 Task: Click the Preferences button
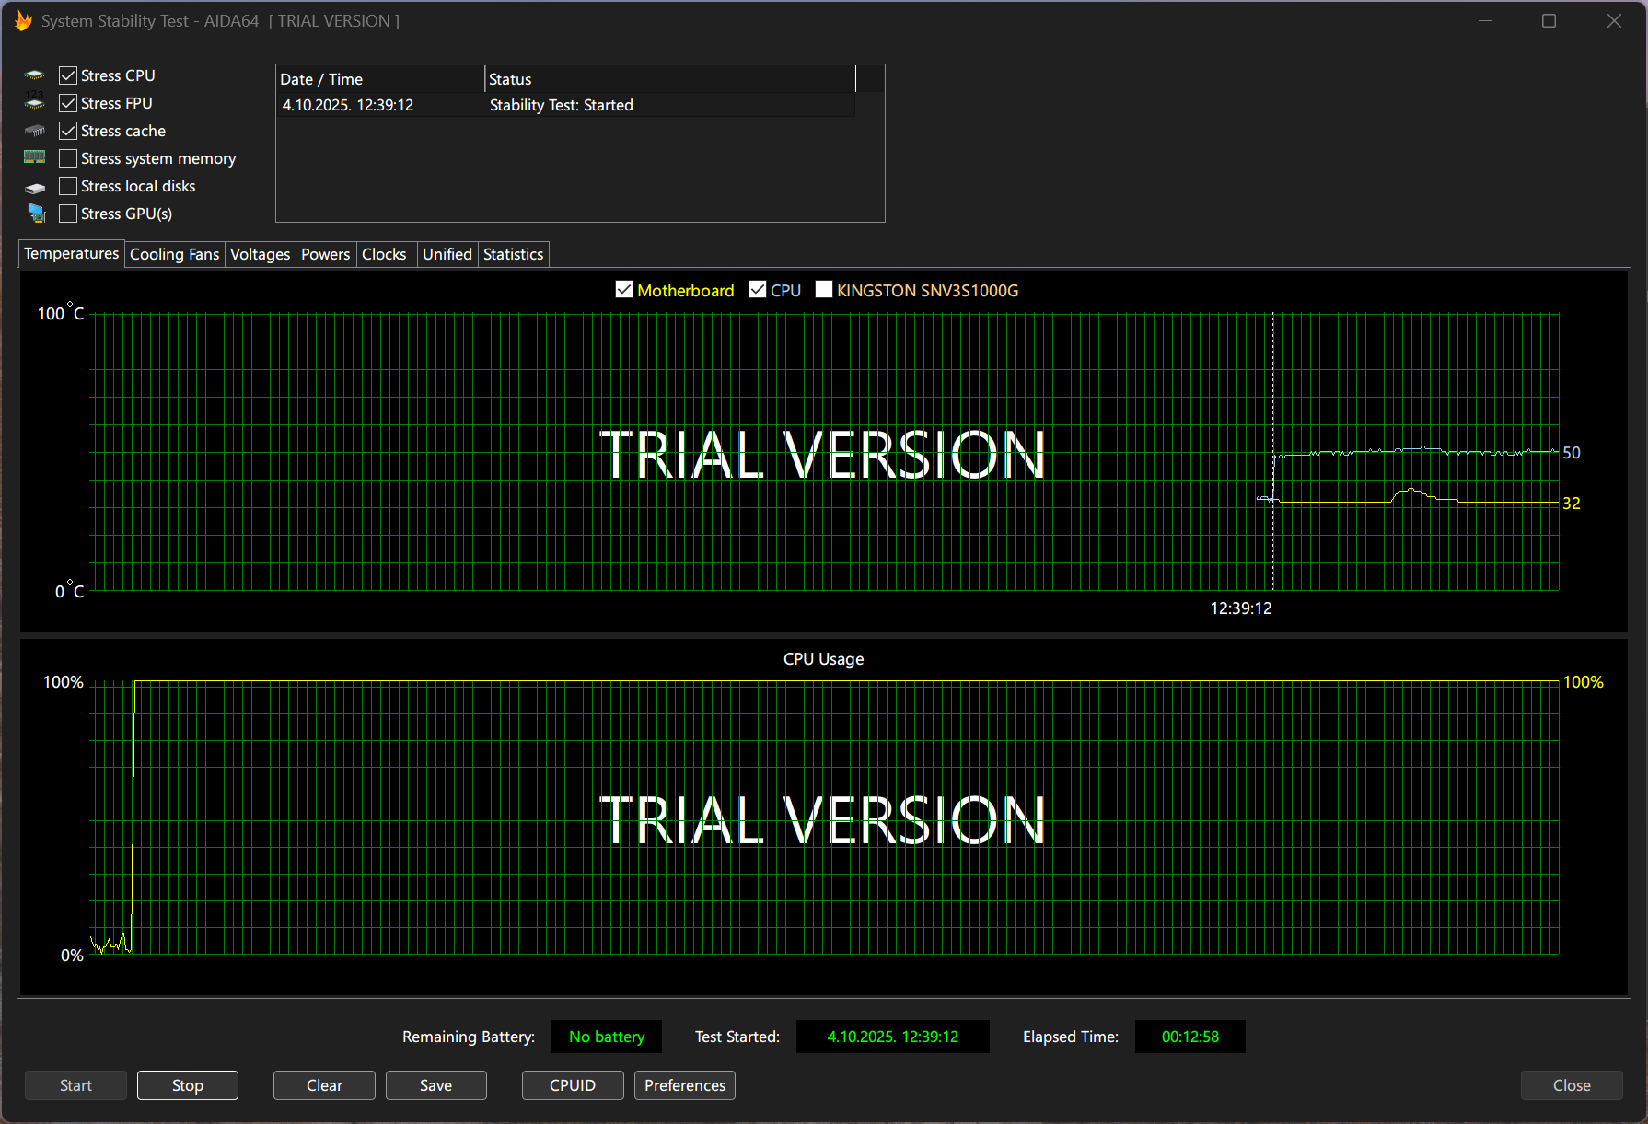coord(684,1085)
